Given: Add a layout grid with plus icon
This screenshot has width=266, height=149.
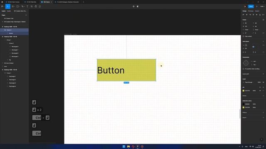Looking at the screenshot, I should point(263,74).
